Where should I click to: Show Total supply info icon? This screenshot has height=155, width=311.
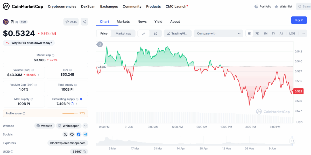76,85
